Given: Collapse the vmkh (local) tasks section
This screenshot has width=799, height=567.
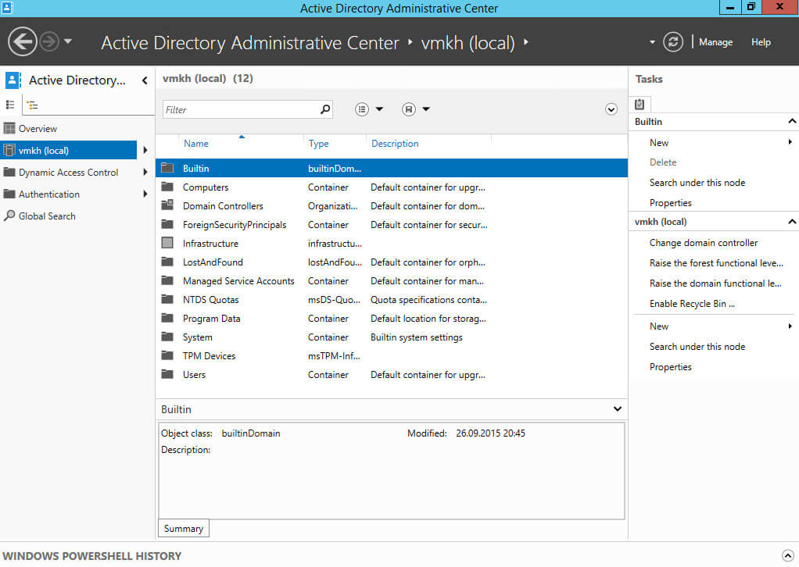Looking at the screenshot, I should point(792,221).
